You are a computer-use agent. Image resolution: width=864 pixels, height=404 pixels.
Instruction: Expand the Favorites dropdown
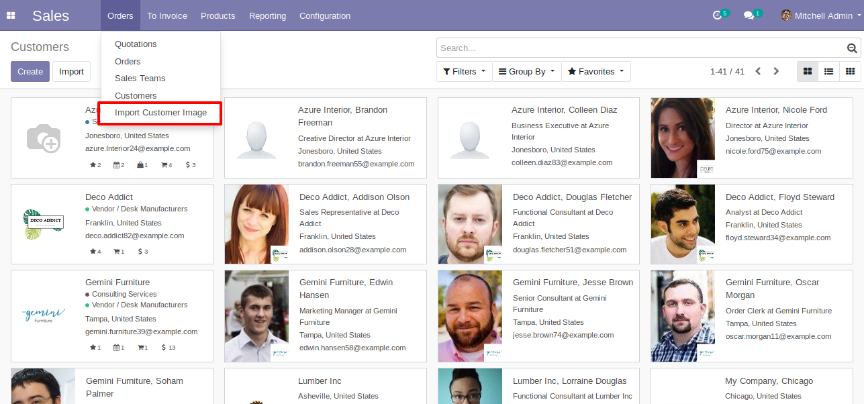tap(596, 71)
